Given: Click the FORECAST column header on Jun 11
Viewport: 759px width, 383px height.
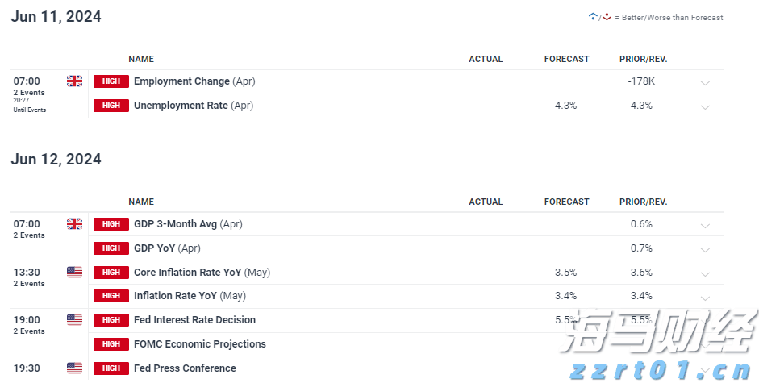Looking at the screenshot, I should pos(566,59).
